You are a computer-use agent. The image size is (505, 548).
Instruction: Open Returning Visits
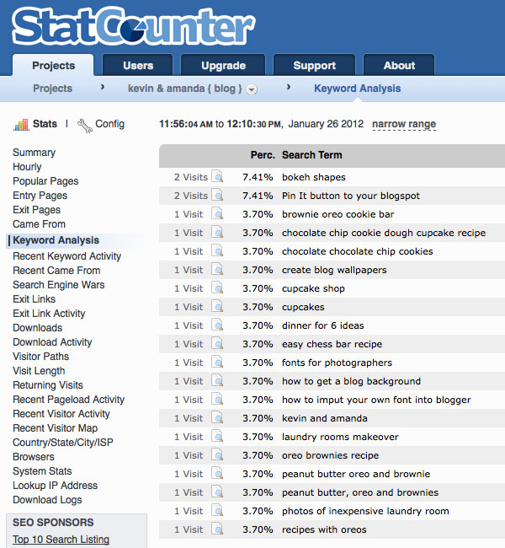(48, 385)
